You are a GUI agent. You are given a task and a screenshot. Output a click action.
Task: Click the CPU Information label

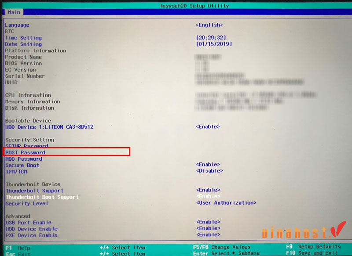(x=28, y=95)
